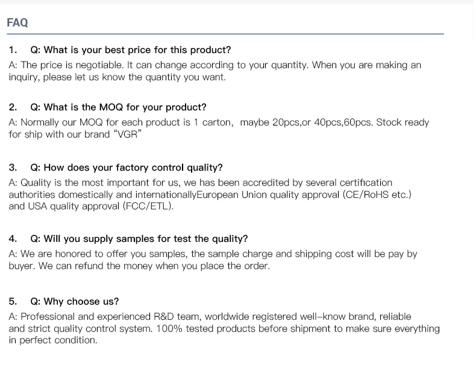Click 'We are honored to offer you samples'

point(103,254)
